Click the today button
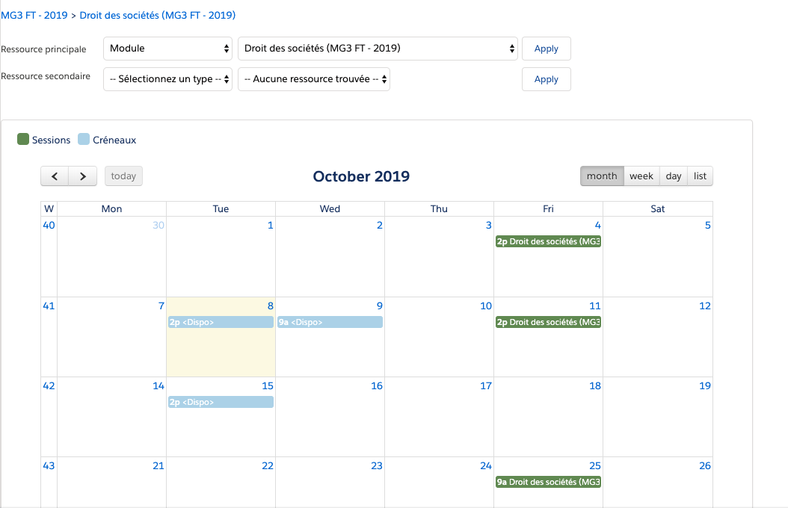 [x=123, y=176]
